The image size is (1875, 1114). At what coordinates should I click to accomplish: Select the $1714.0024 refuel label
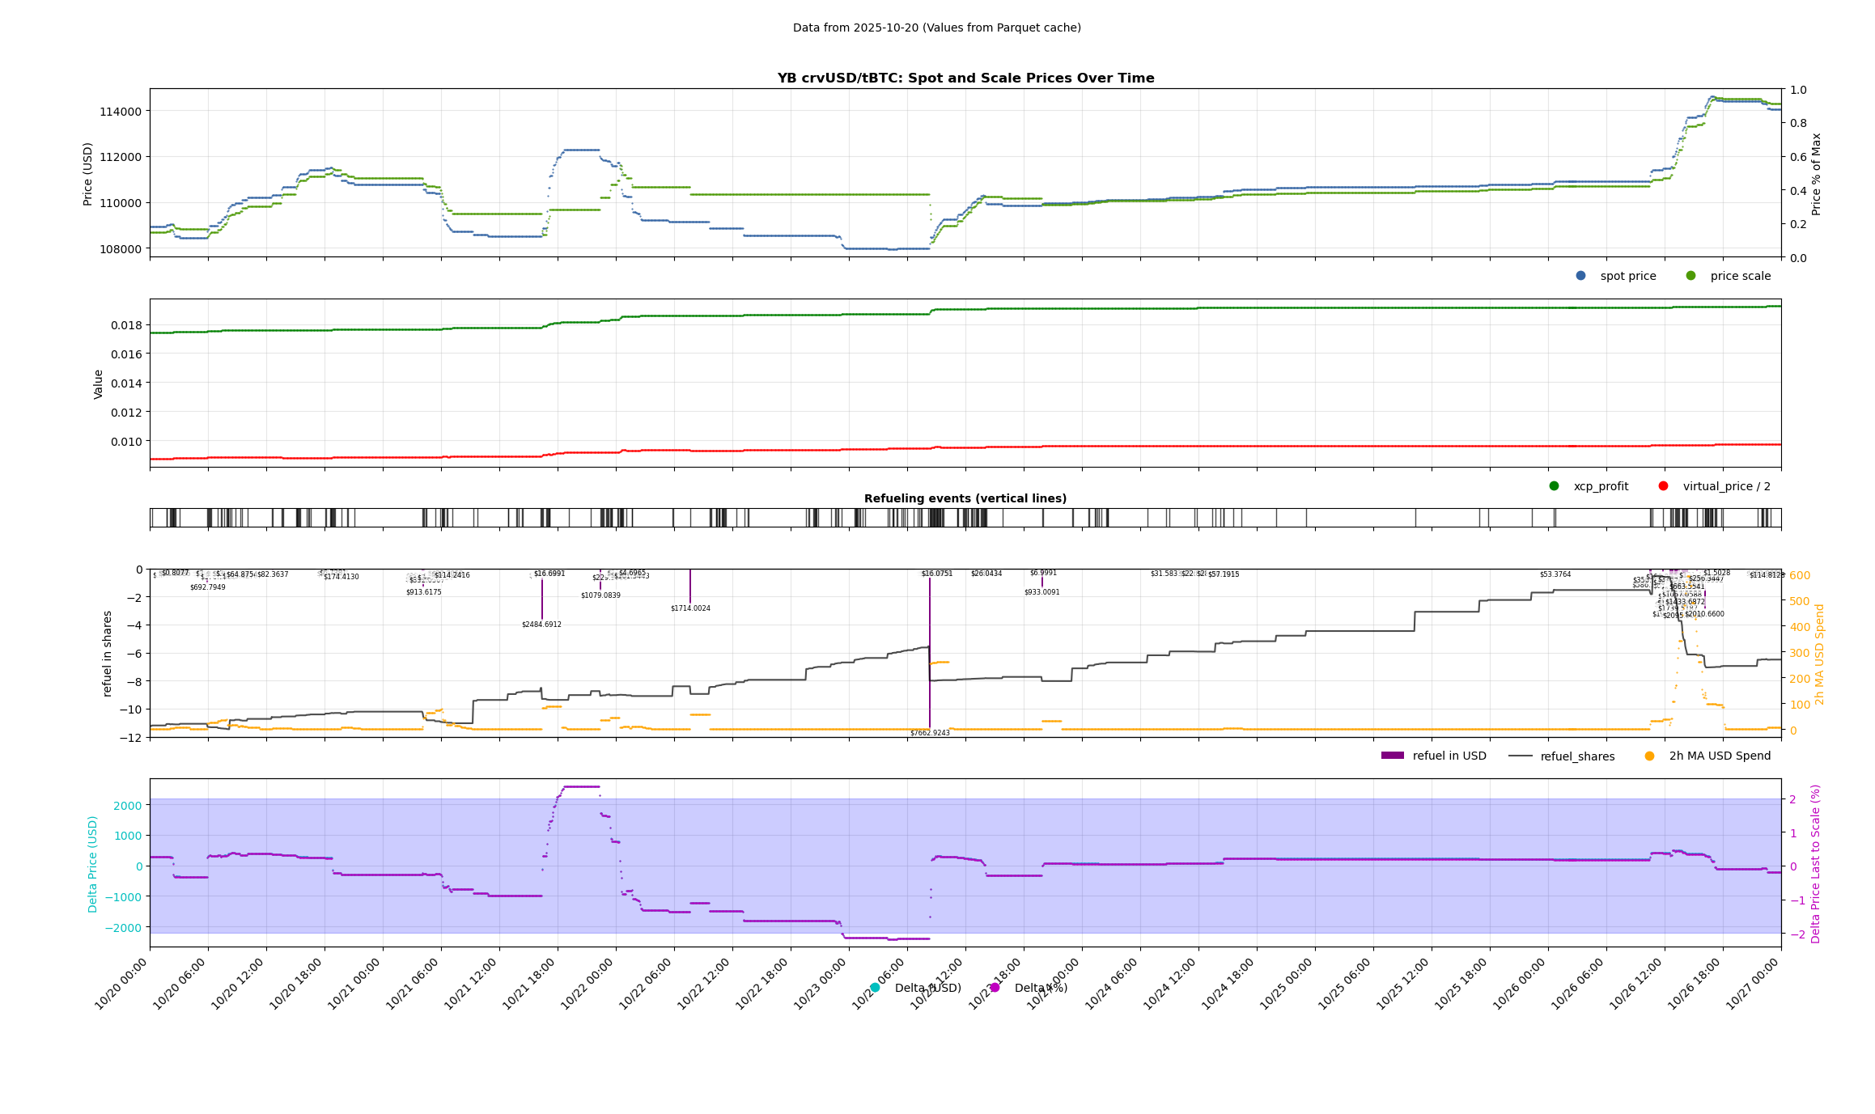tap(690, 608)
